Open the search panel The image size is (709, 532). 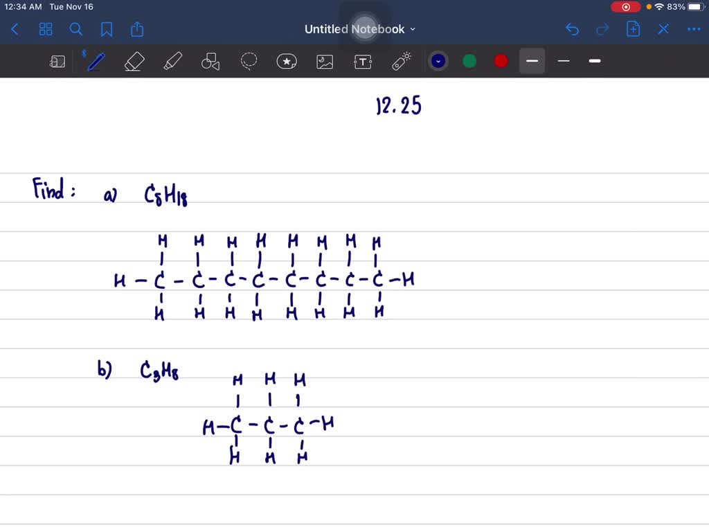click(76, 29)
